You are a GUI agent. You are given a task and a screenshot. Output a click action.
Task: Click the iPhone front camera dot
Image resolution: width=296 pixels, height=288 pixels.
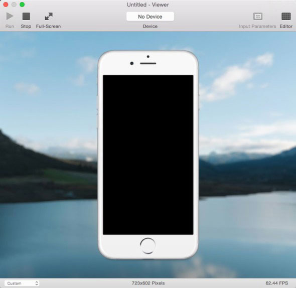click(132, 63)
